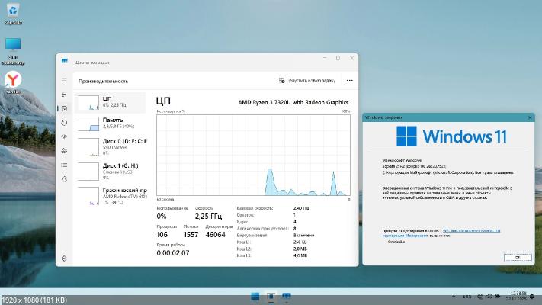Open the Services page icon in sidebar

pyautogui.click(x=64, y=181)
